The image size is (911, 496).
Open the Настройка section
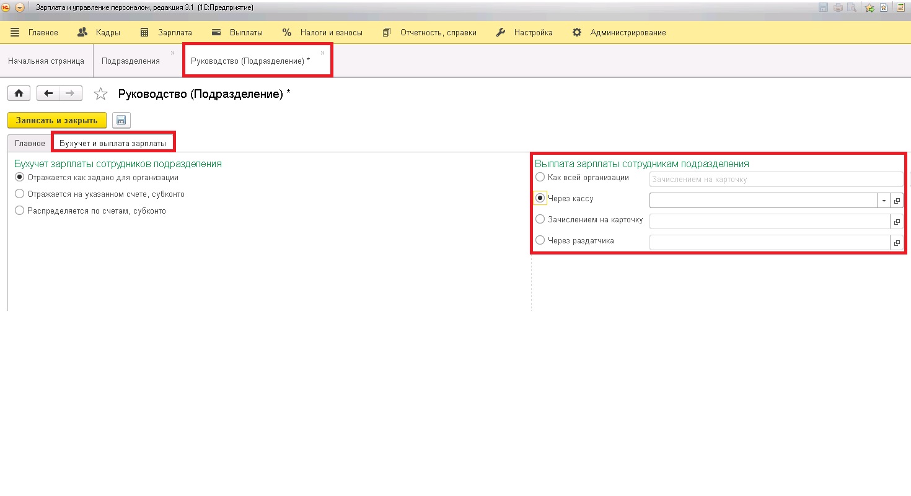click(524, 32)
